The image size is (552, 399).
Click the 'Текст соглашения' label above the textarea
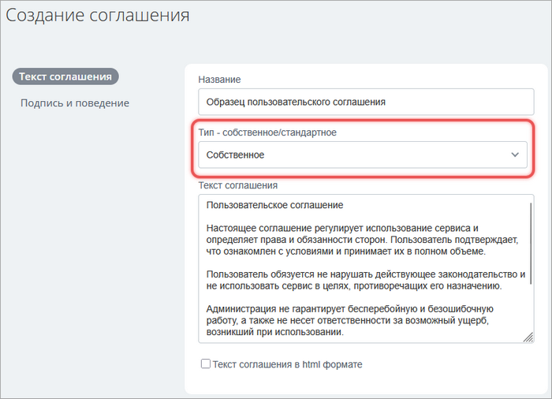(237, 185)
